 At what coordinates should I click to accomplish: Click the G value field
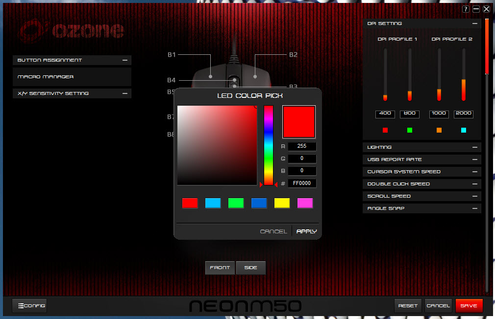coord(302,158)
